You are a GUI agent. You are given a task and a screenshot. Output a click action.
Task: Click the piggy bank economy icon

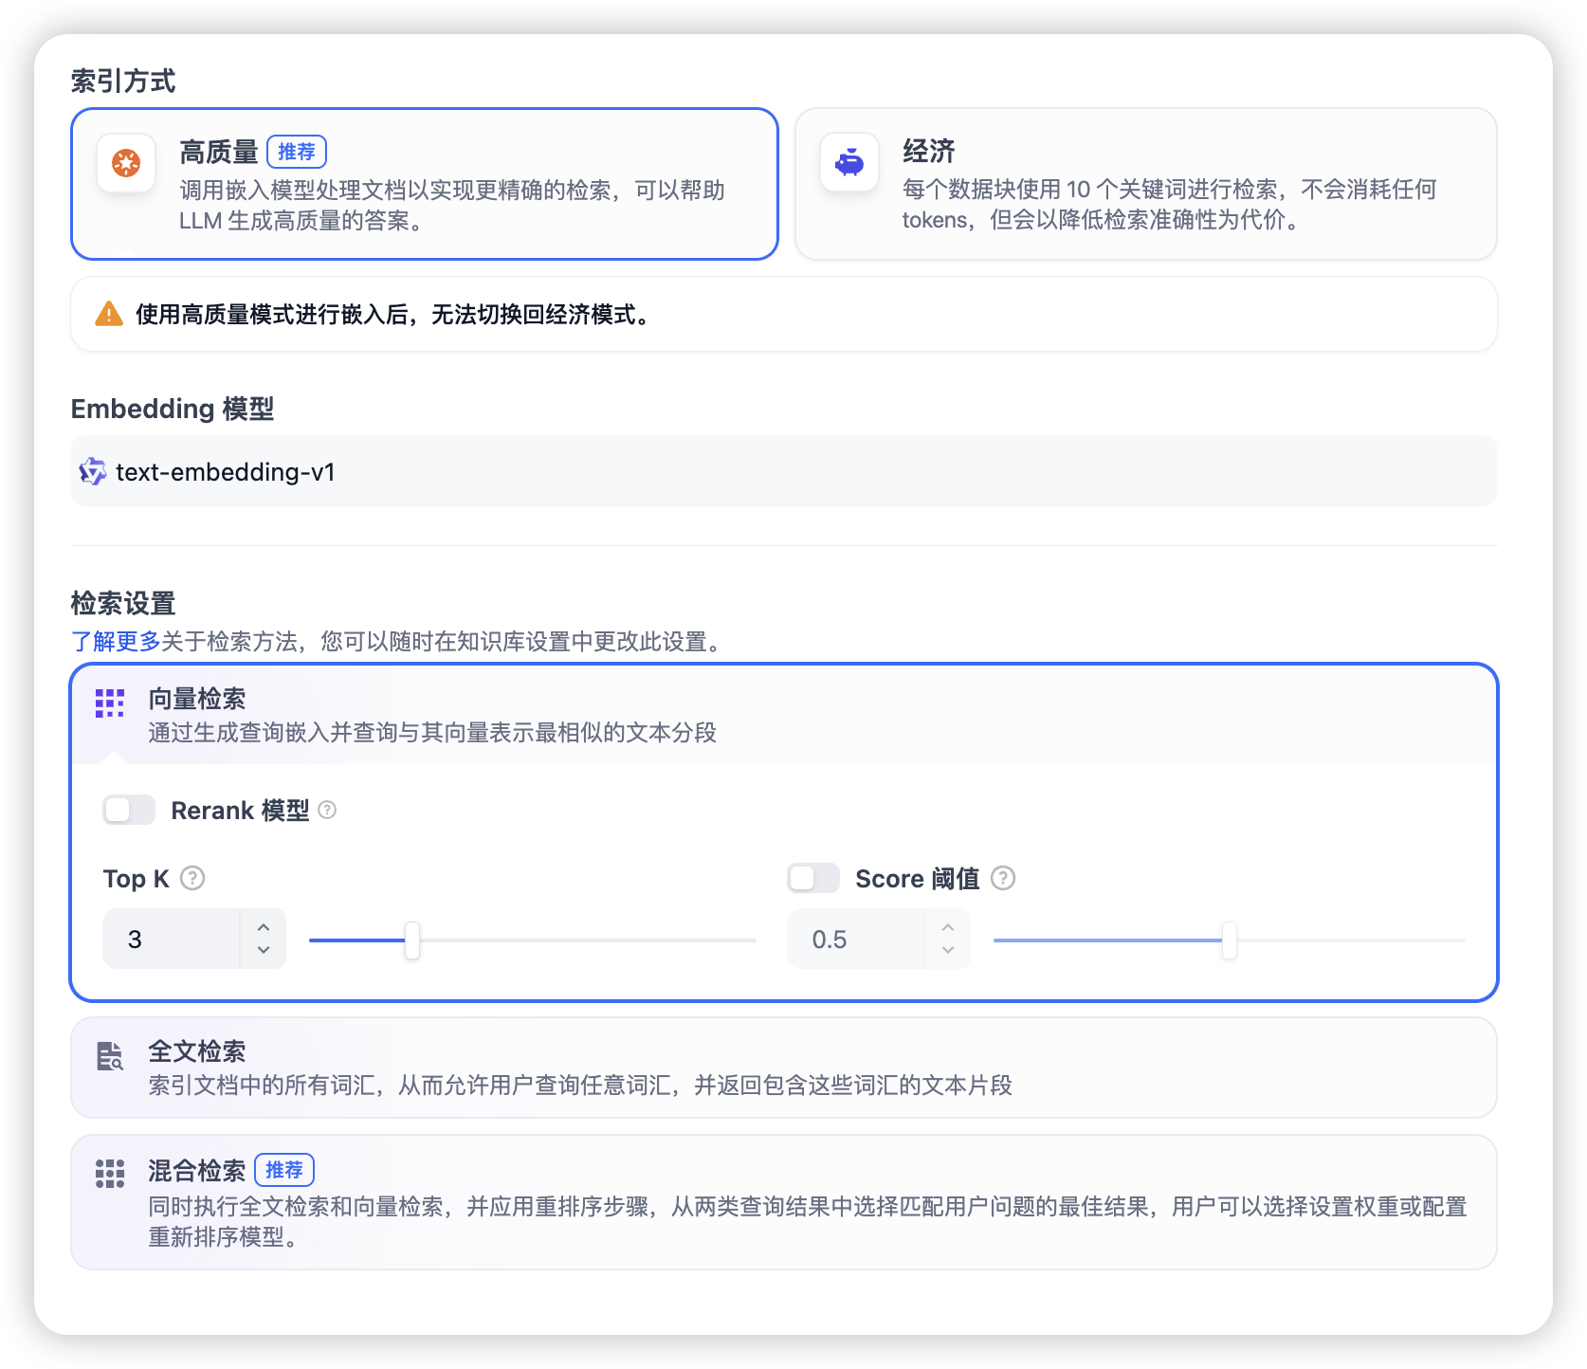[x=849, y=163]
